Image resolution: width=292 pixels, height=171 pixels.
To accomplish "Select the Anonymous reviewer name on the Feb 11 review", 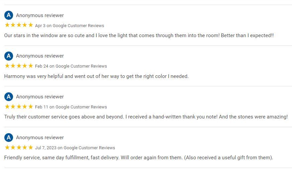I will 40,97.
